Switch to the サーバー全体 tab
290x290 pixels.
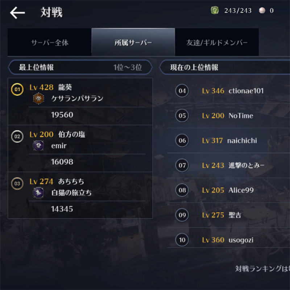pyautogui.click(x=50, y=42)
